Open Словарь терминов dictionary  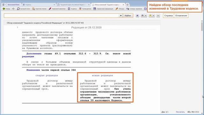[x=134, y=9]
